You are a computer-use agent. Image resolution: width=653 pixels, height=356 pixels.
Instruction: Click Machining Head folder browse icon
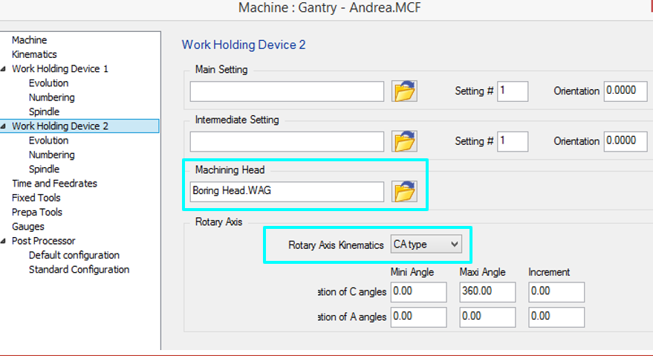(404, 192)
